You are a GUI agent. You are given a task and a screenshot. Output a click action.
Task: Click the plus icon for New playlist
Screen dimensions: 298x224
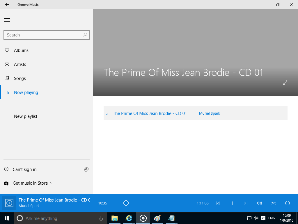7,116
